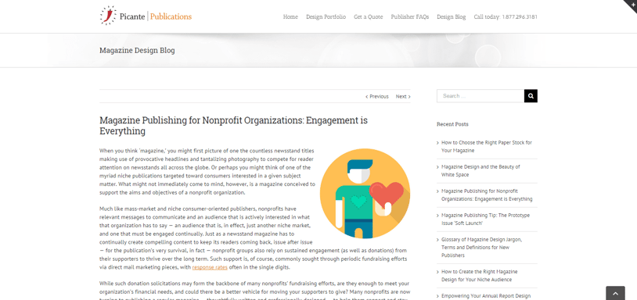The image size is (637, 300).
Task: Open the plus sliding bar toggle corner
Action: (632, 4)
